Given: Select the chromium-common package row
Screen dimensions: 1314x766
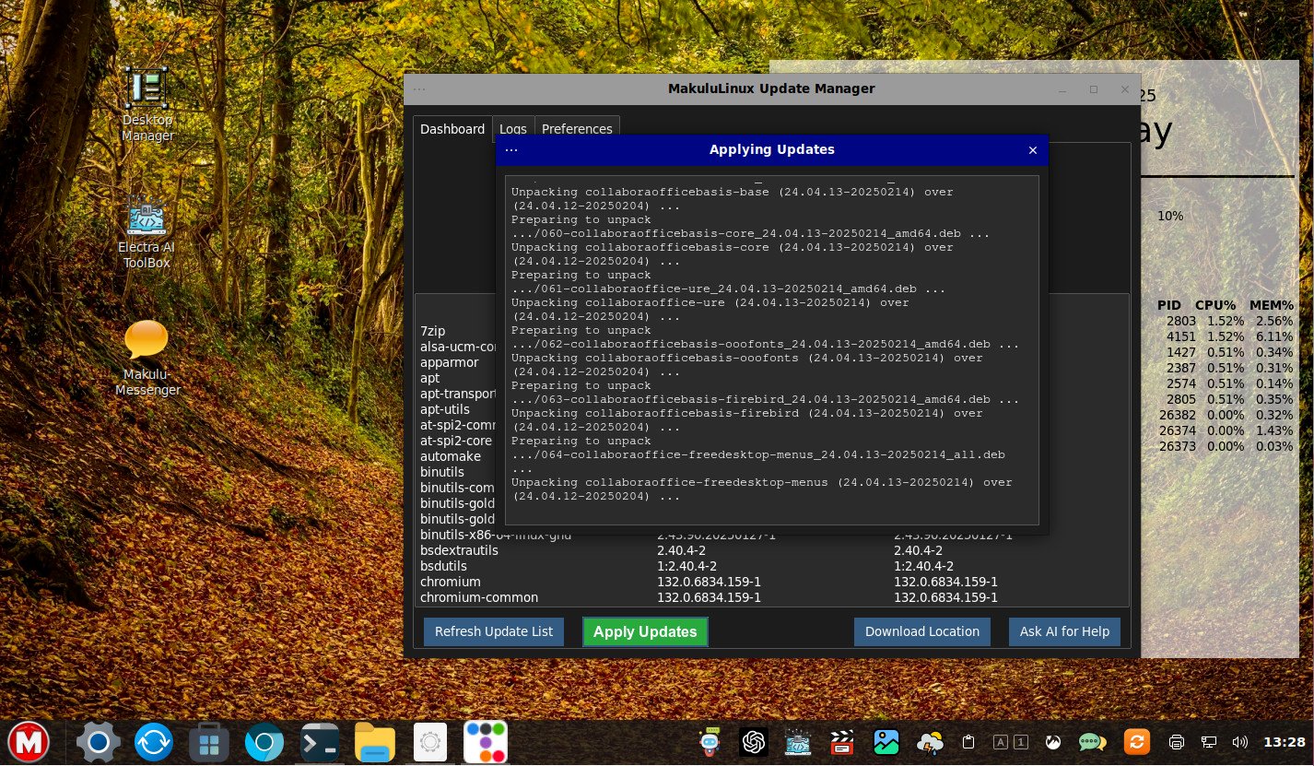Looking at the screenshot, I should (772, 597).
